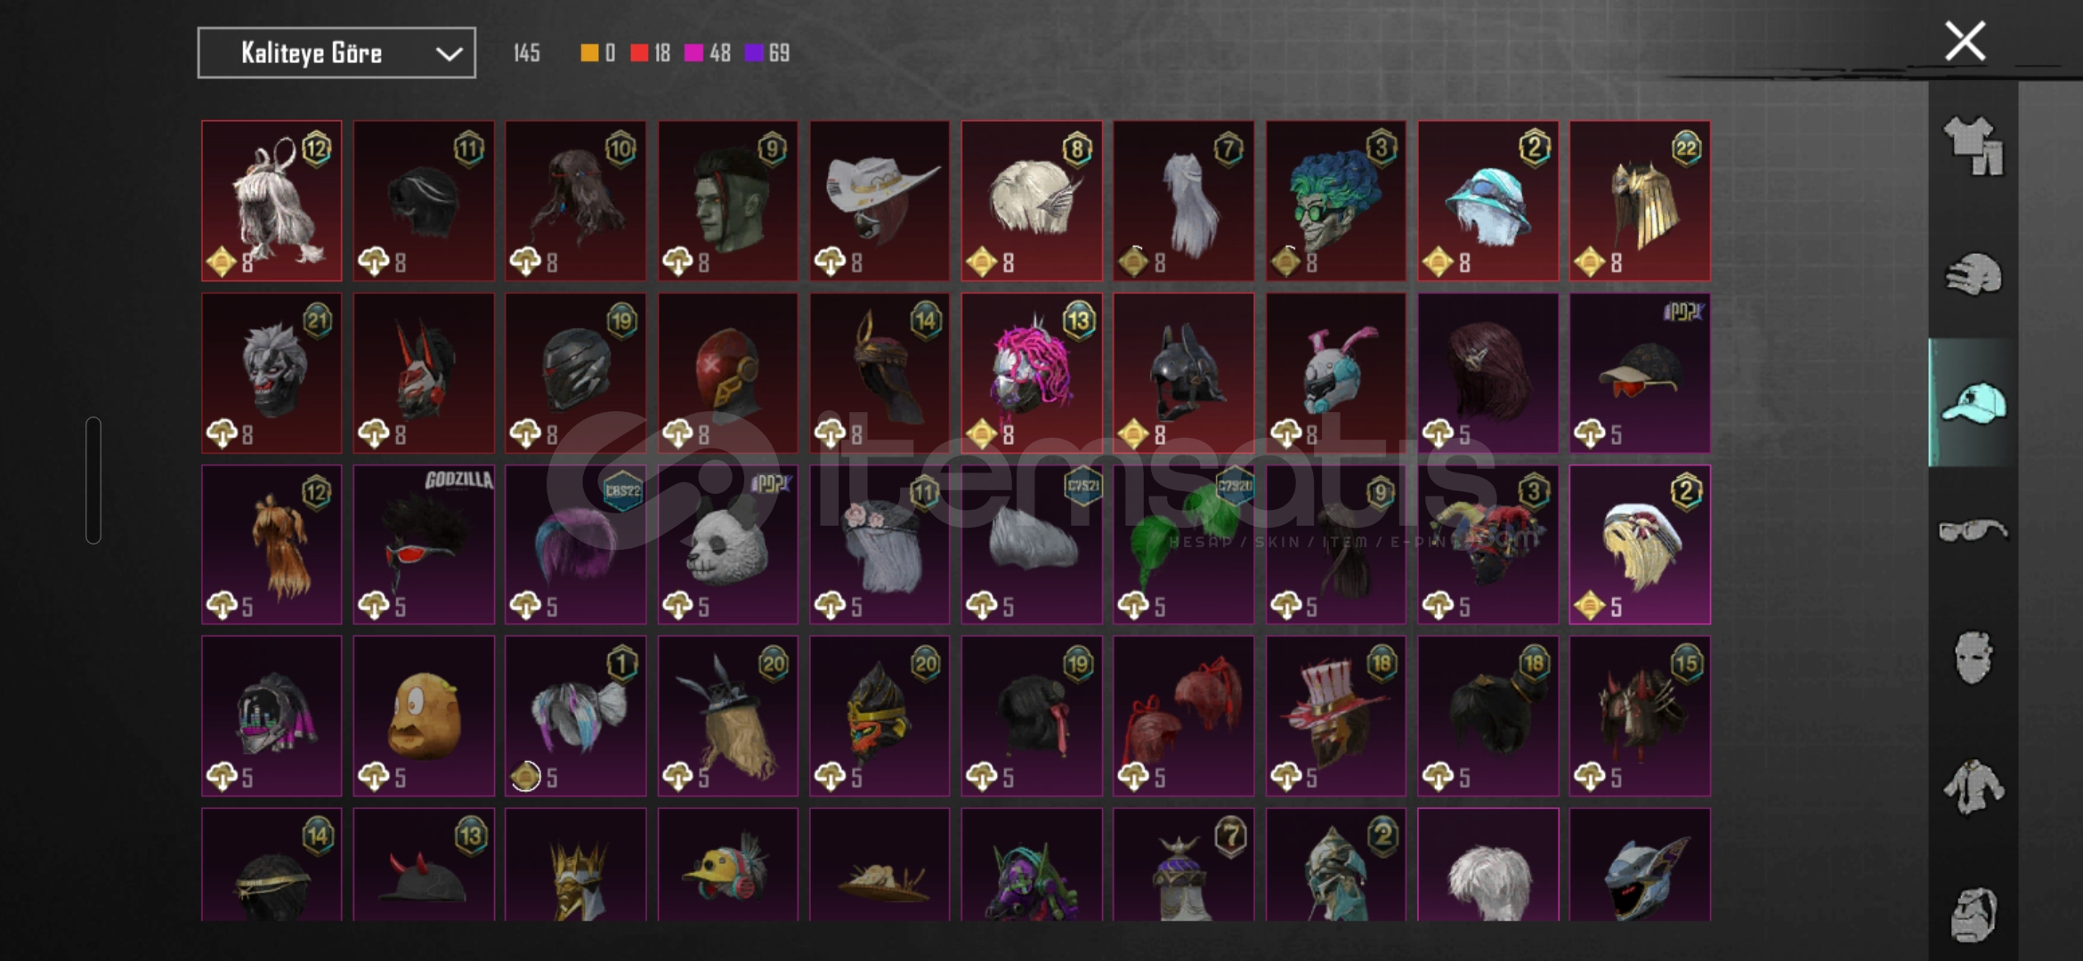Select the green clown face headwear
The image size is (2083, 961).
tap(1336, 201)
